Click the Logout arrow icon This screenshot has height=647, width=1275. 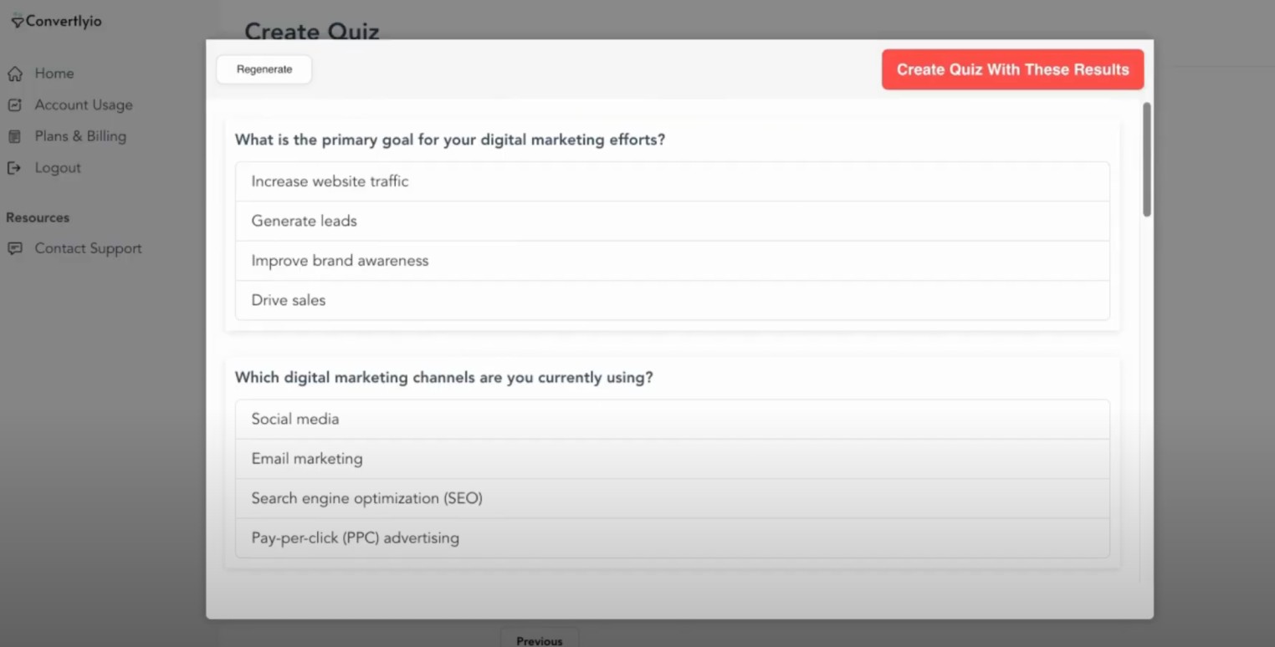(15, 168)
